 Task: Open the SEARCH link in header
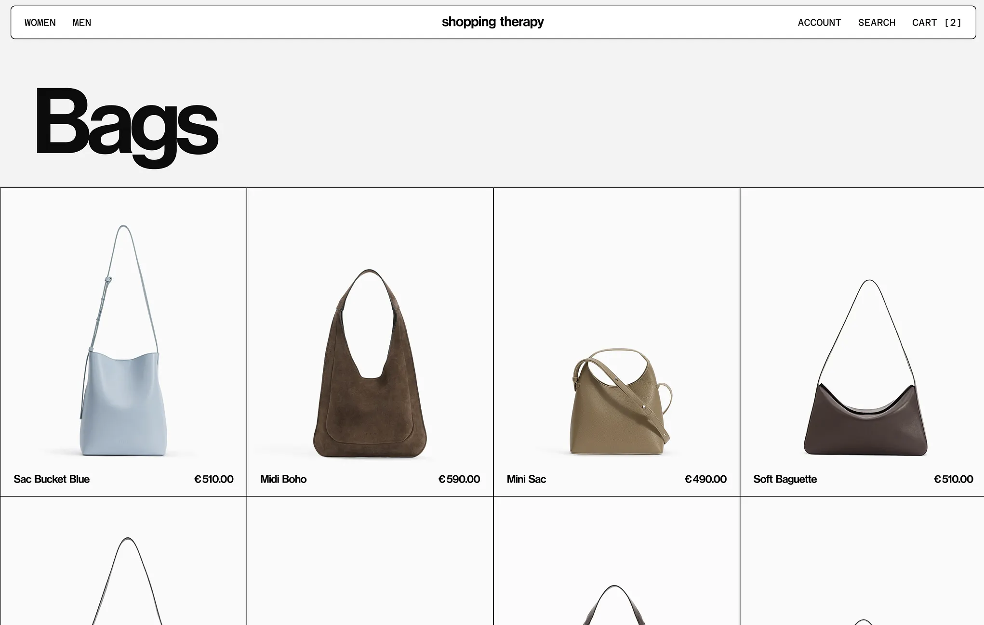pos(877,23)
